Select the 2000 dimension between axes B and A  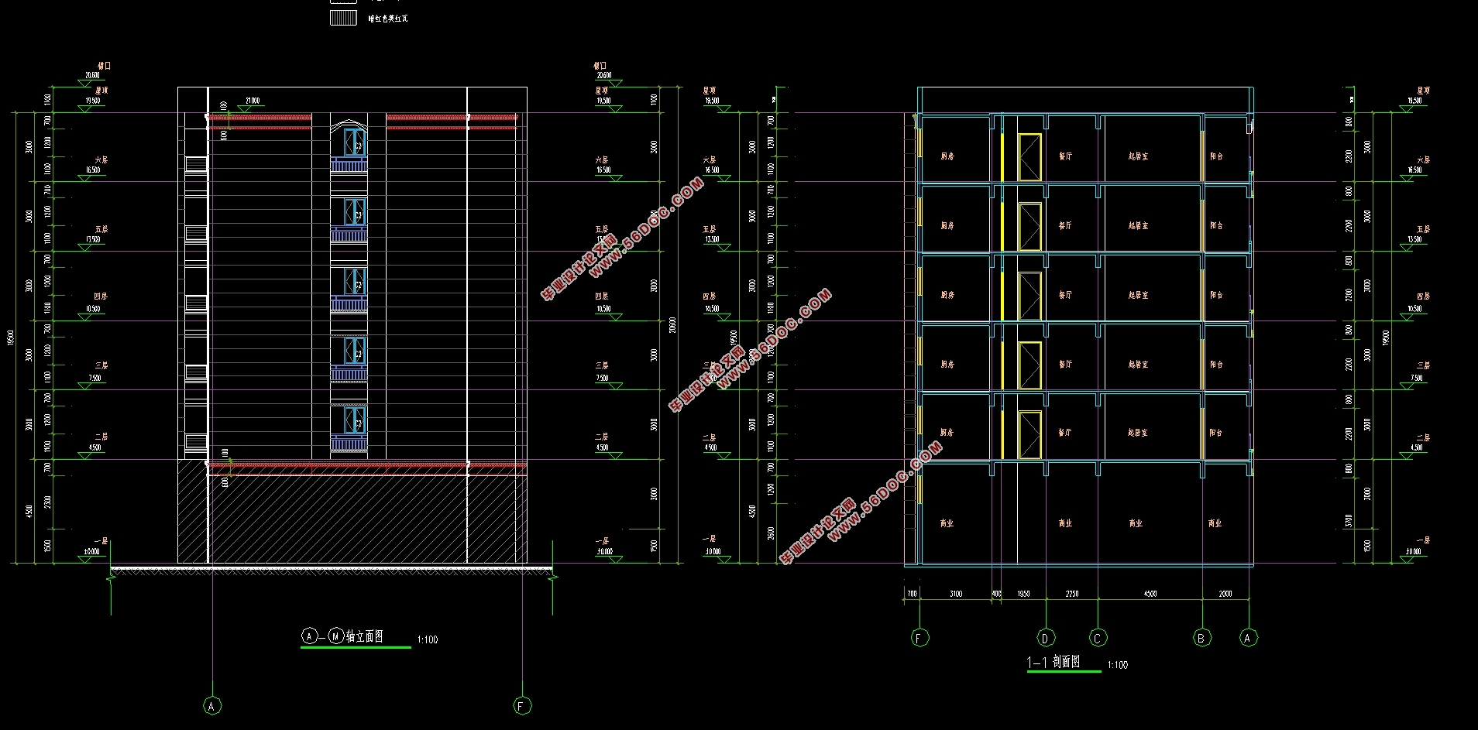click(x=1225, y=594)
